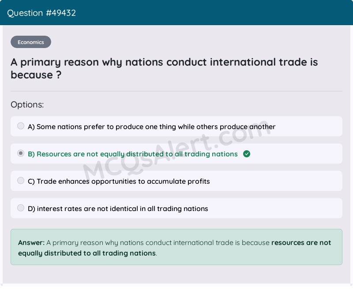Deselect the radio button on option B

click(x=20, y=153)
